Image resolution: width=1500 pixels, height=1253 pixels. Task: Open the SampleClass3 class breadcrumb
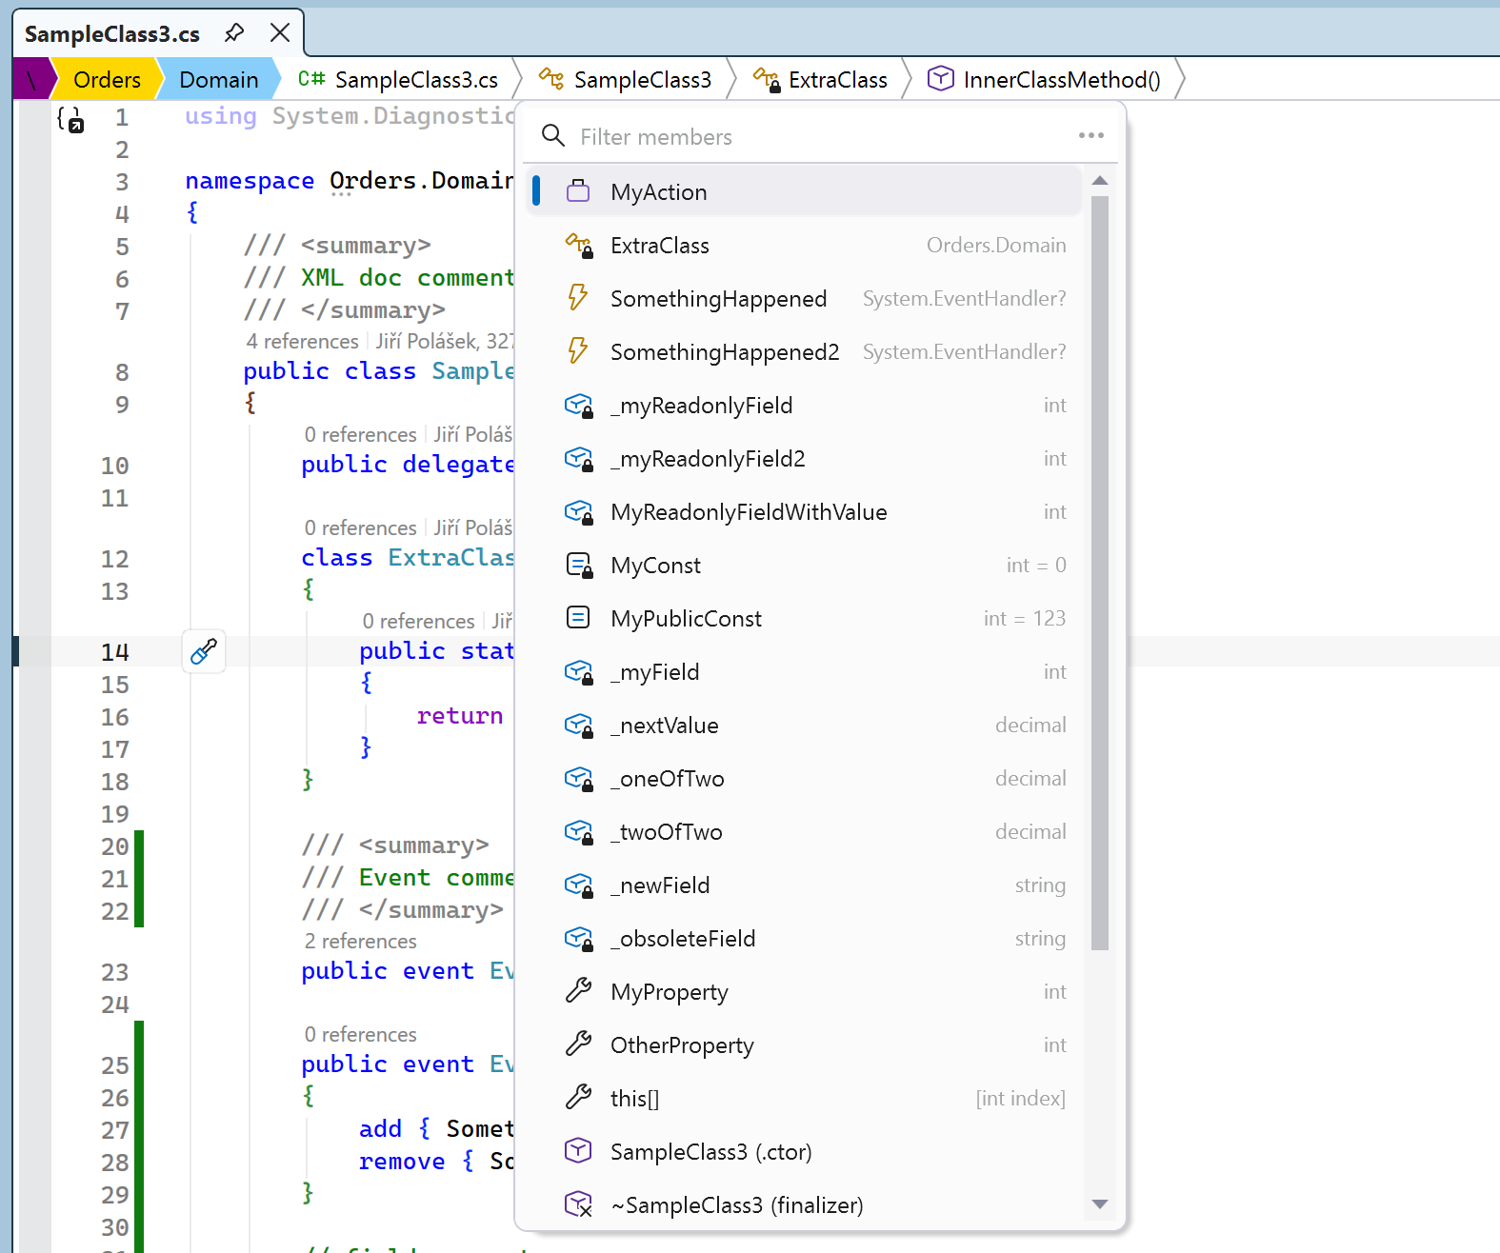[x=625, y=79]
